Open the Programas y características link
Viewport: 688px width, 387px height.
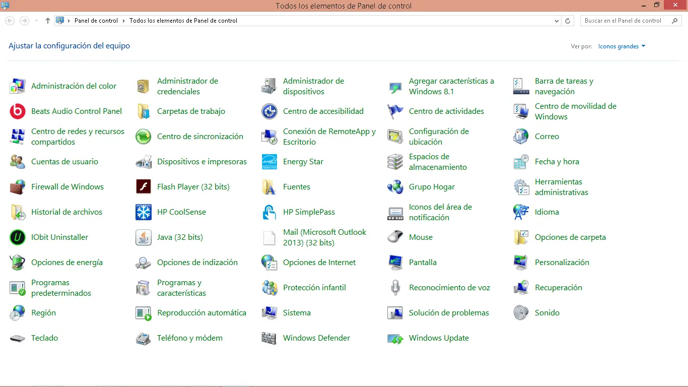tap(181, 288)
